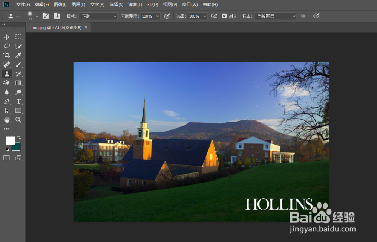The image size is (377, 242).
Task: Click the dark green background color swatch
Action: [17, 147]
